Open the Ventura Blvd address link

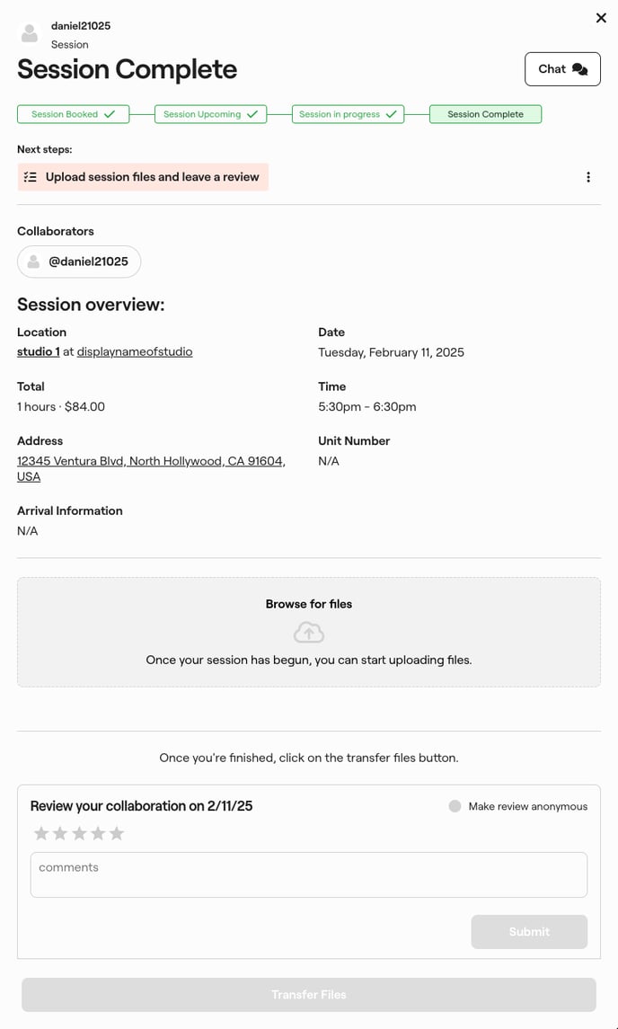pos(151,461)
